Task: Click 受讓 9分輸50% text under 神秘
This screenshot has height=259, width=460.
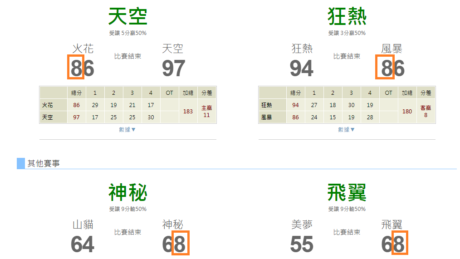Action: coord(127,209)
